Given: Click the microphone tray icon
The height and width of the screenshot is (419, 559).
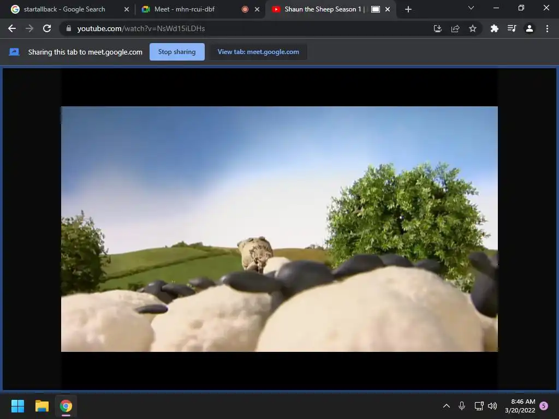Looking at the screenshot, I should point(462,406).
